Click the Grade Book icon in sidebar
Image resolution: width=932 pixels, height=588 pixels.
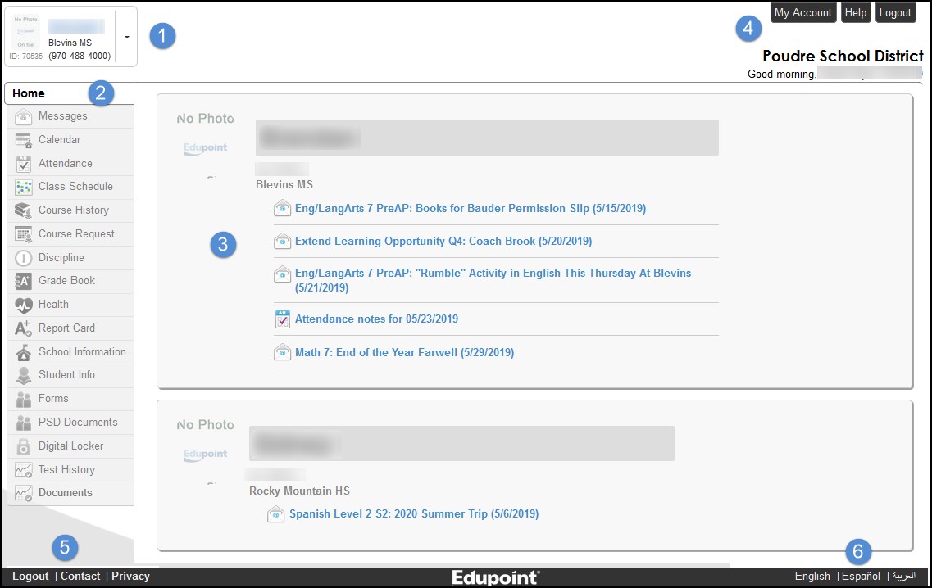pyautogui.click(x=23, y=281)
